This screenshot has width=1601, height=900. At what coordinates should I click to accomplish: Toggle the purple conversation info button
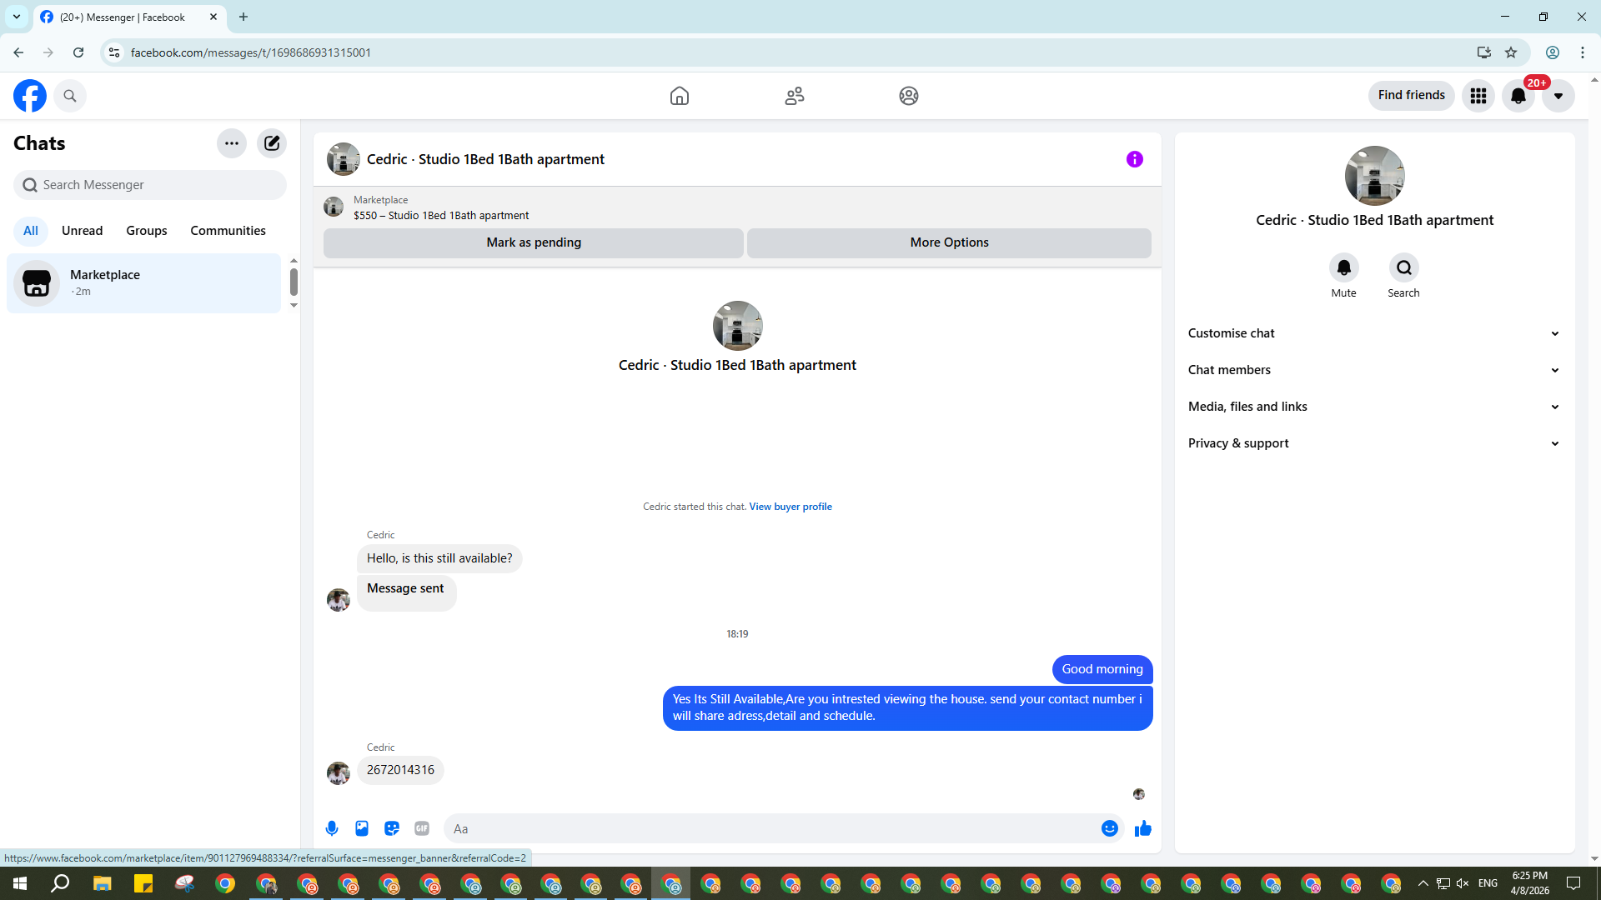pyautogui.click(x=1134, y=159)
